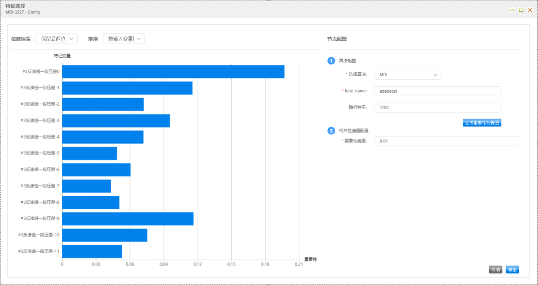Click the MDI-3227 - Config subtitle

pyautogui.click(x=22, y=12)
